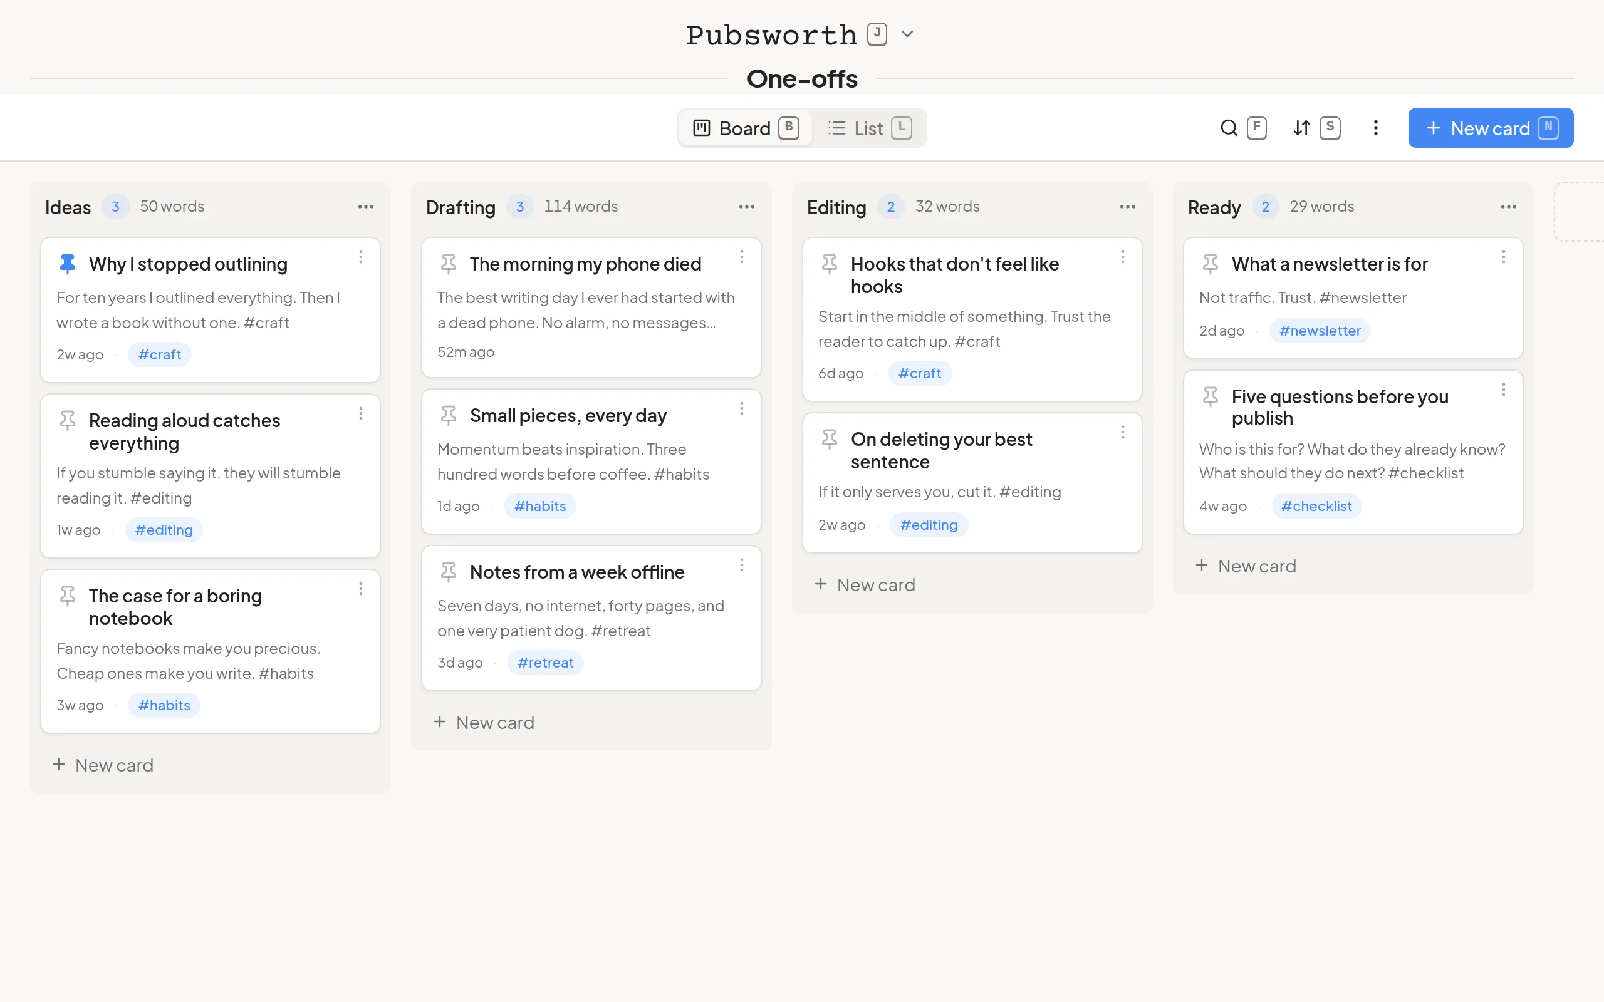Viewport: 1604px width, 1002px height.
Task: Open the search icon in toolbar
Action: pos(1229,128)
